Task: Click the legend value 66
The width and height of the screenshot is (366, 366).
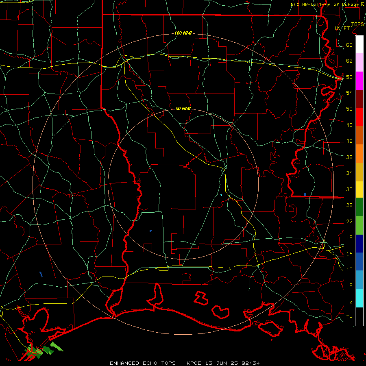Action: tap(349, 45)
